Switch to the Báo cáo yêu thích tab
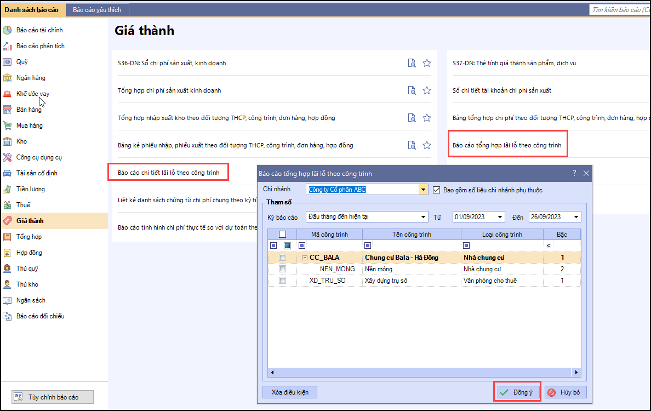Image resolution: width=651 pixels, height=411 pixels. click(97, 10)
